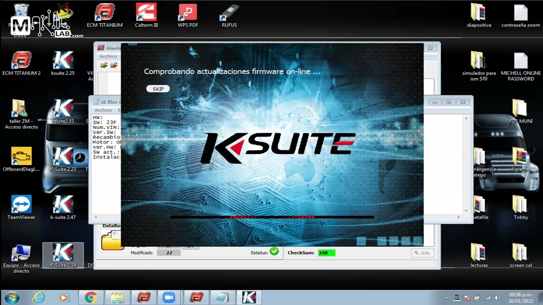Switch to K-Suite in the taskbar

pyautogui.click(x=249, y=297)
